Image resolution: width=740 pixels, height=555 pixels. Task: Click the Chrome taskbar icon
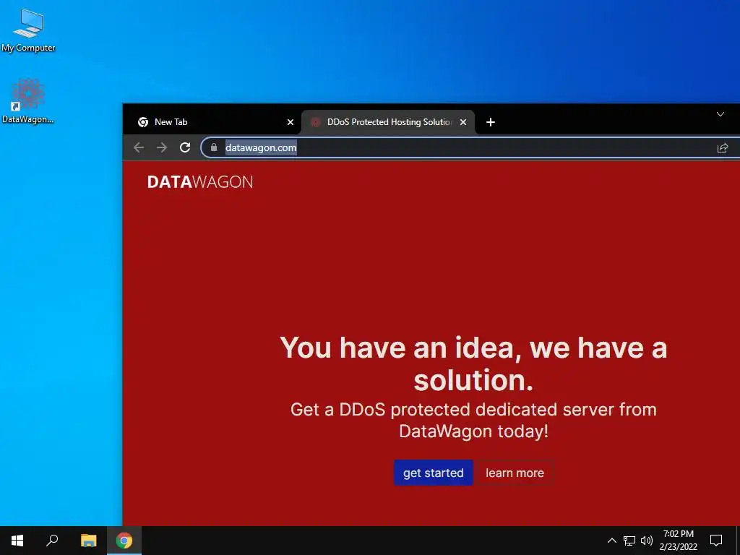coord(124,541)
